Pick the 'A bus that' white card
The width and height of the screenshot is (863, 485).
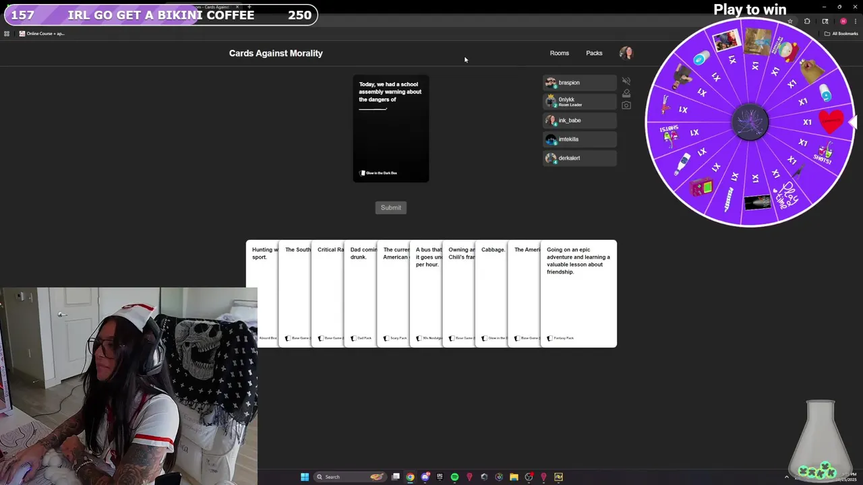pyautogui.click(x=427, y=294)
